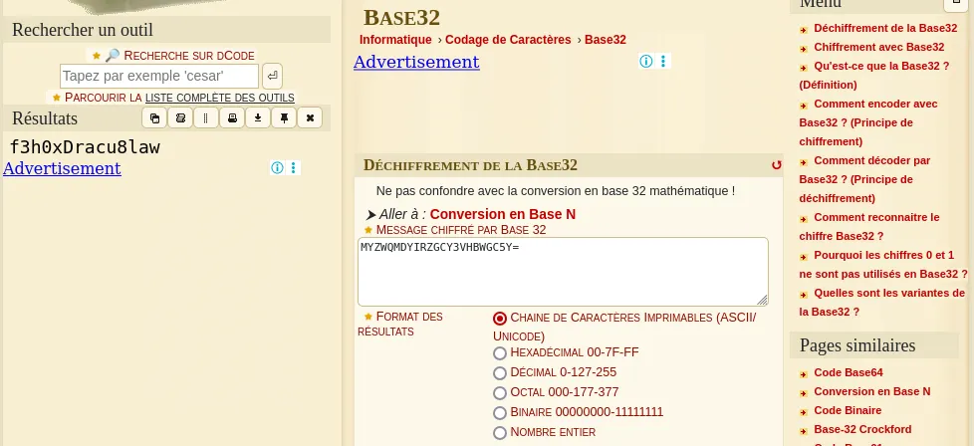This screenshot has width=974, height=446.
Task: Open Qu'est-ce que la Base32 definition
Action: coord(874,75)
